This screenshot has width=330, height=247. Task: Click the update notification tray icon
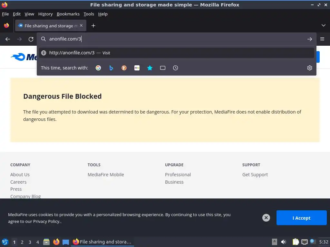pyautogui.click(x=313, y=242)
